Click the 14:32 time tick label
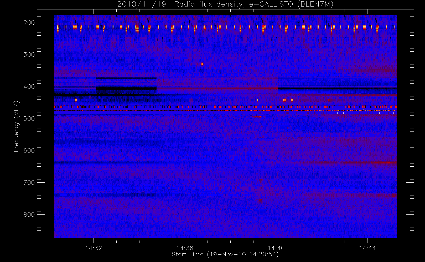 (x=94, y=248)
